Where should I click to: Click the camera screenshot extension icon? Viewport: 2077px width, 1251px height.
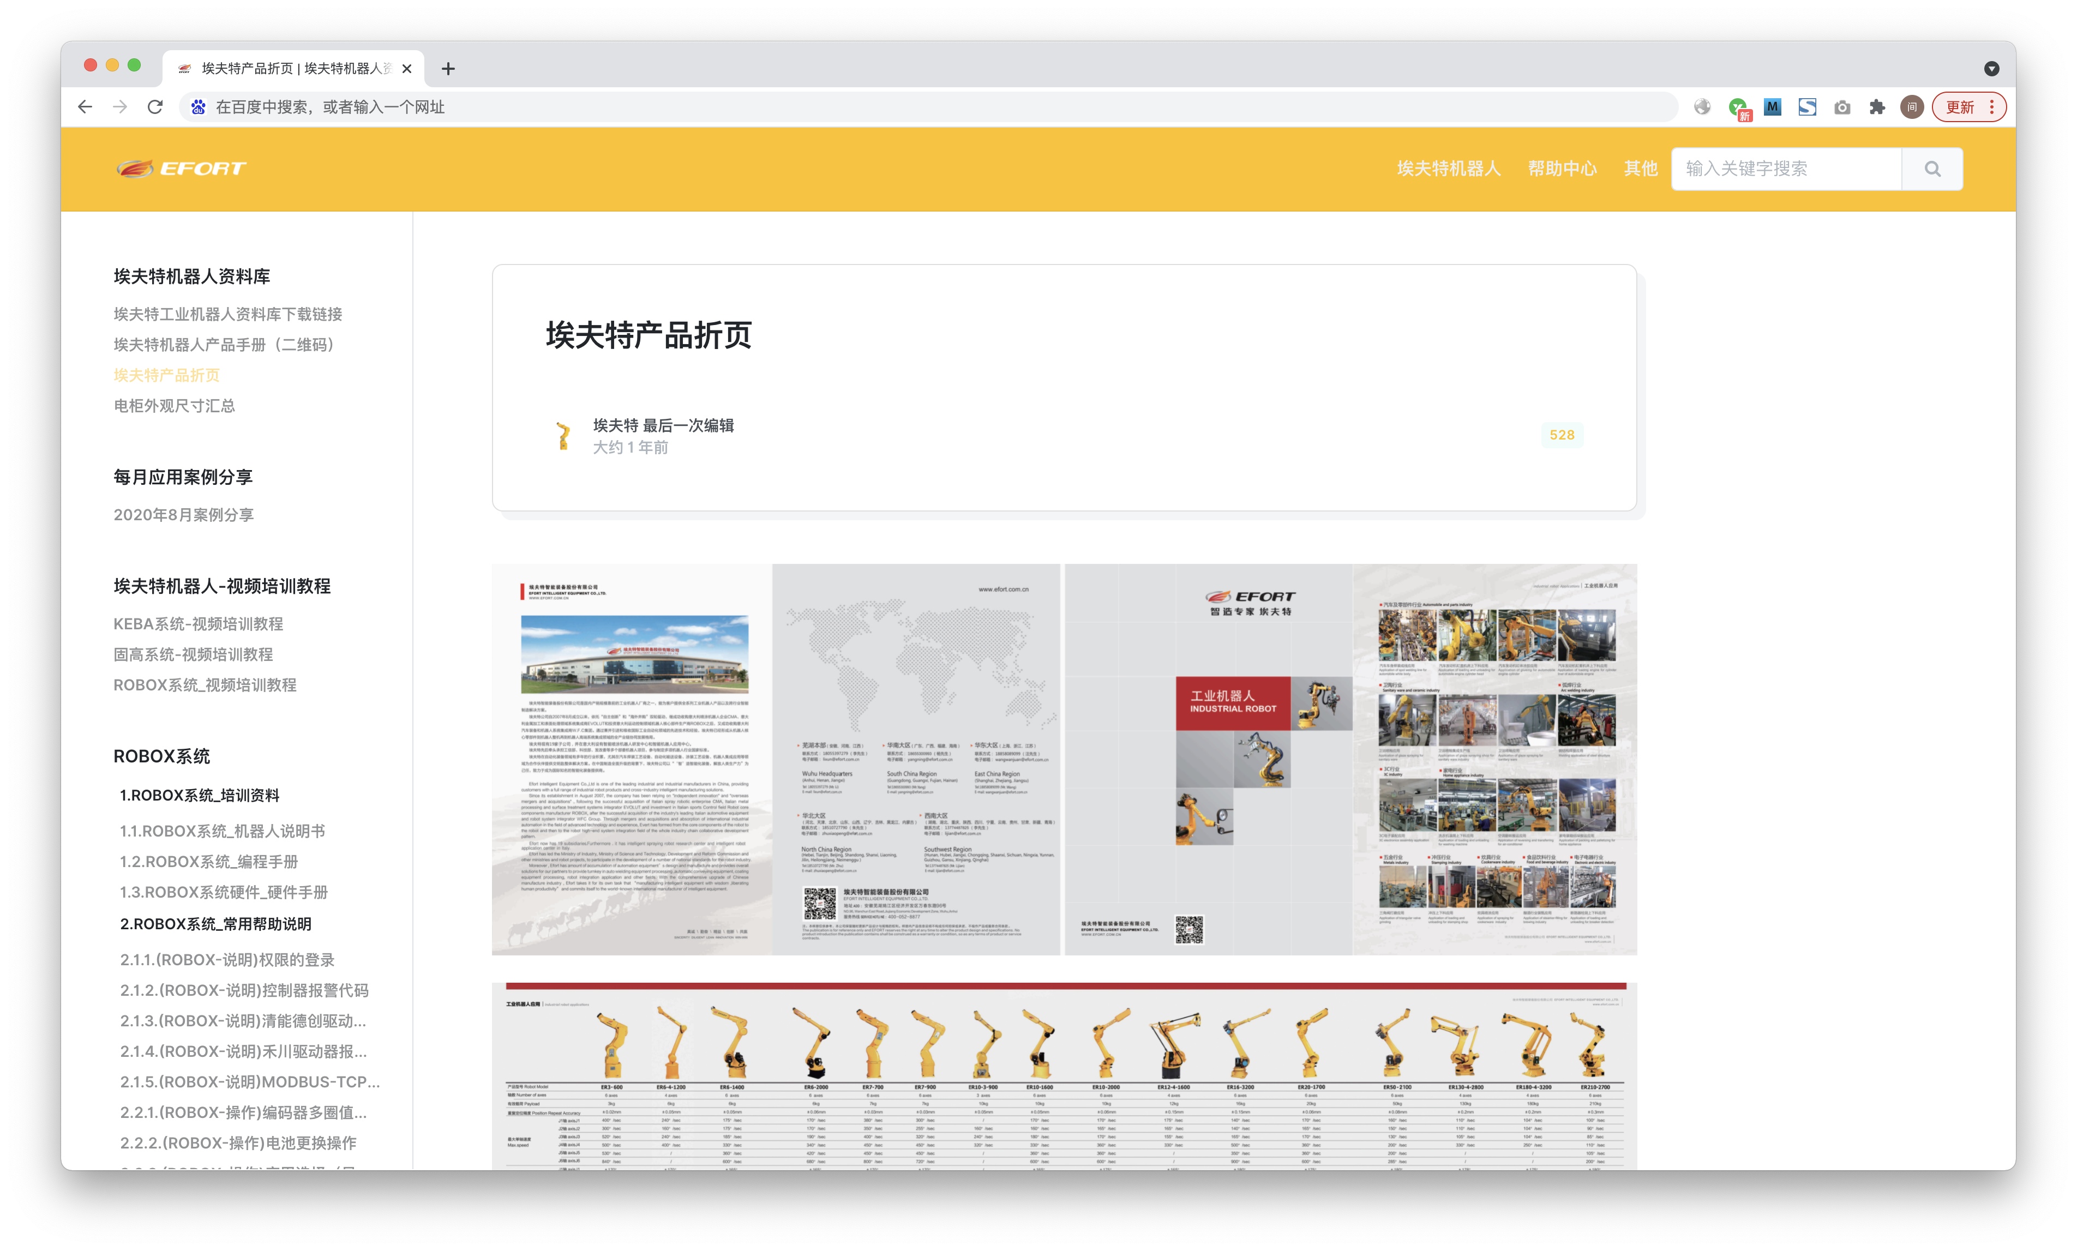coord(1842,107)
